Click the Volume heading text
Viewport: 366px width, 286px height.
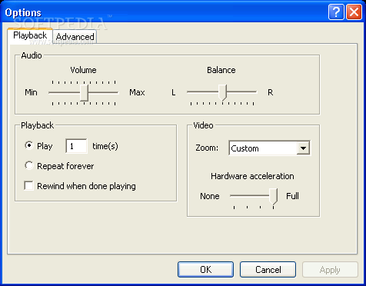pos(83,70)
